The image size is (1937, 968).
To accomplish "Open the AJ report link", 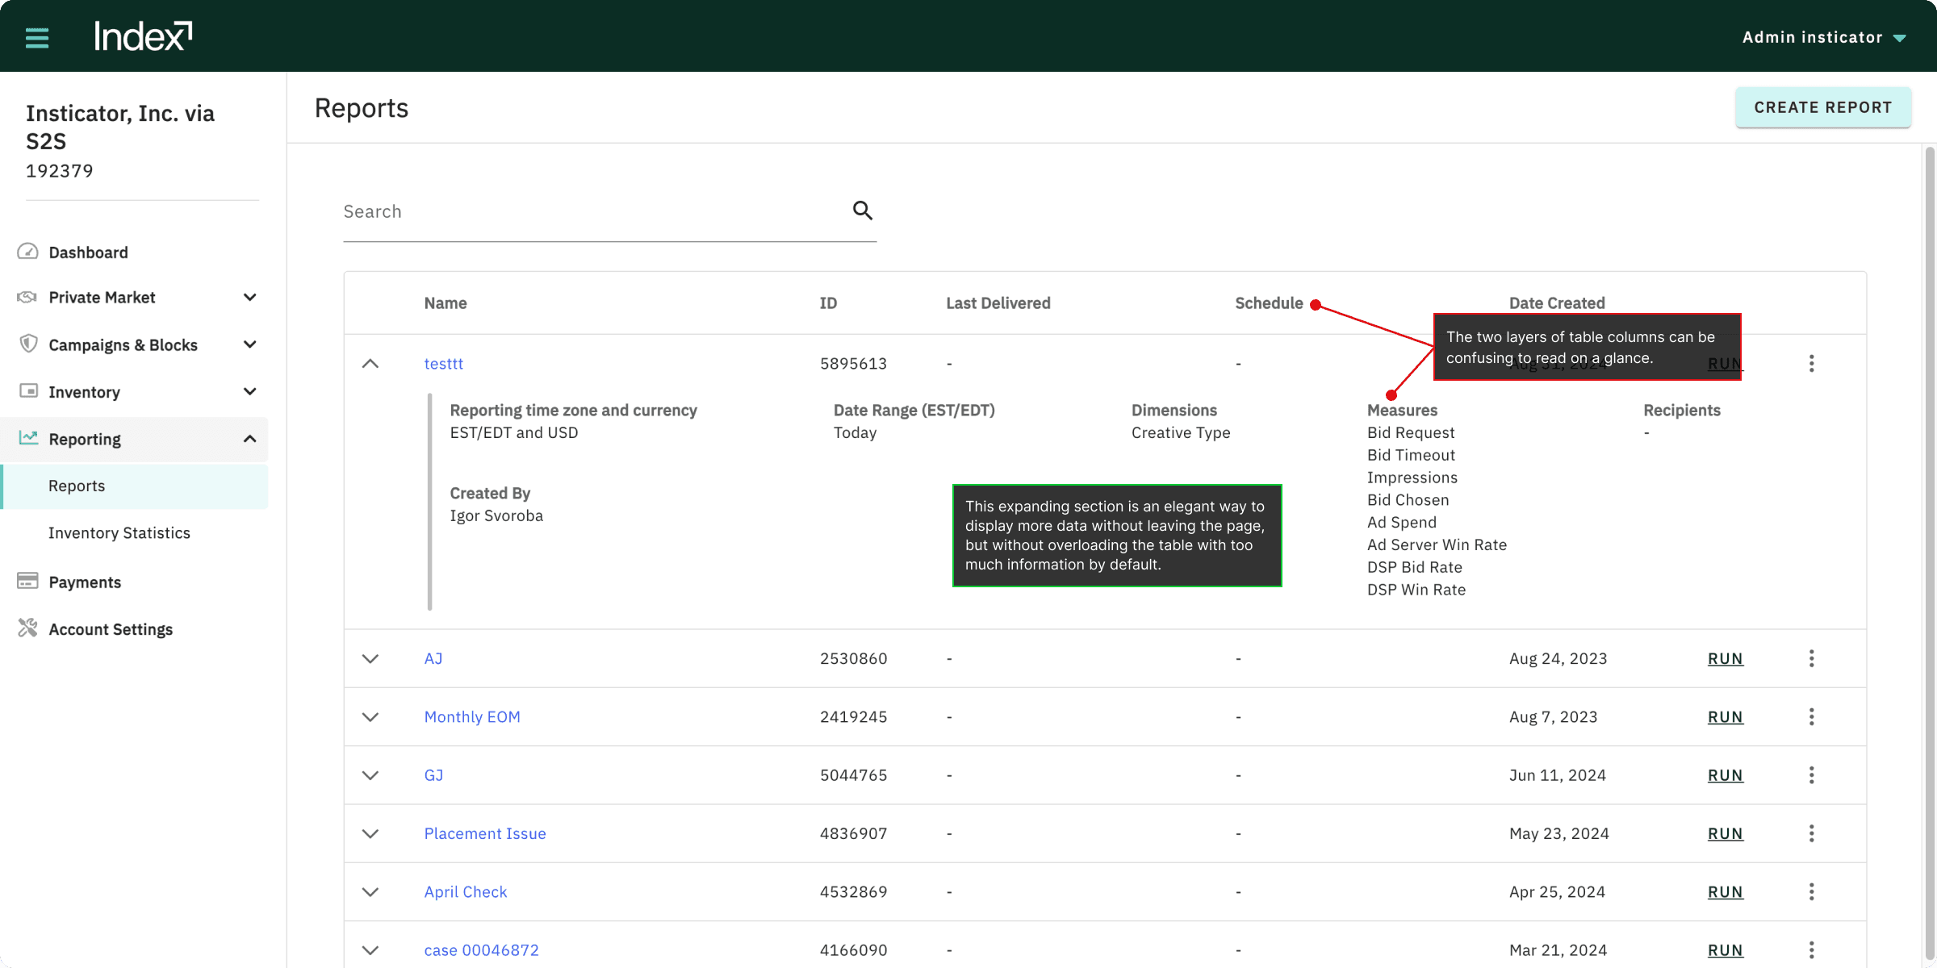I will click(x=433, y=658).
